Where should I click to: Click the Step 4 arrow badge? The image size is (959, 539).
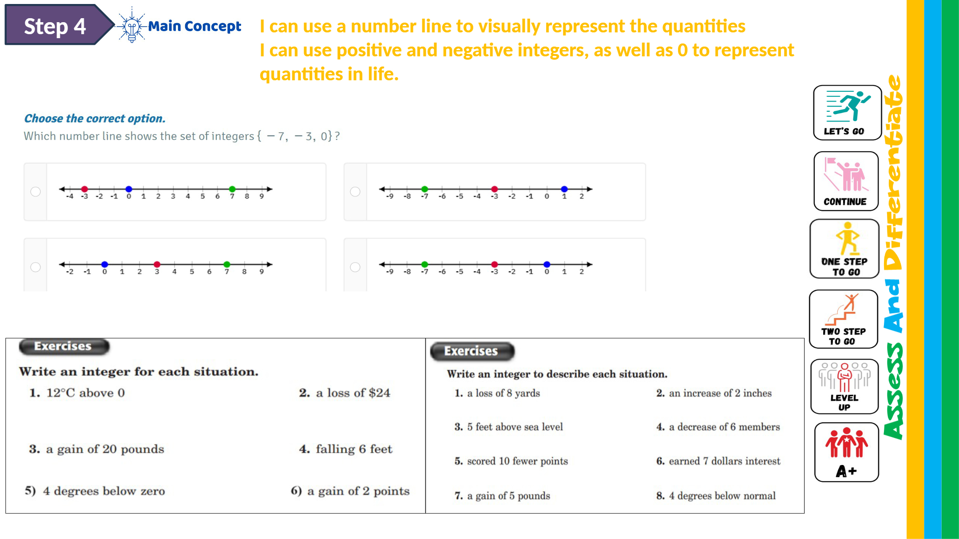click(x=55, y=26)
